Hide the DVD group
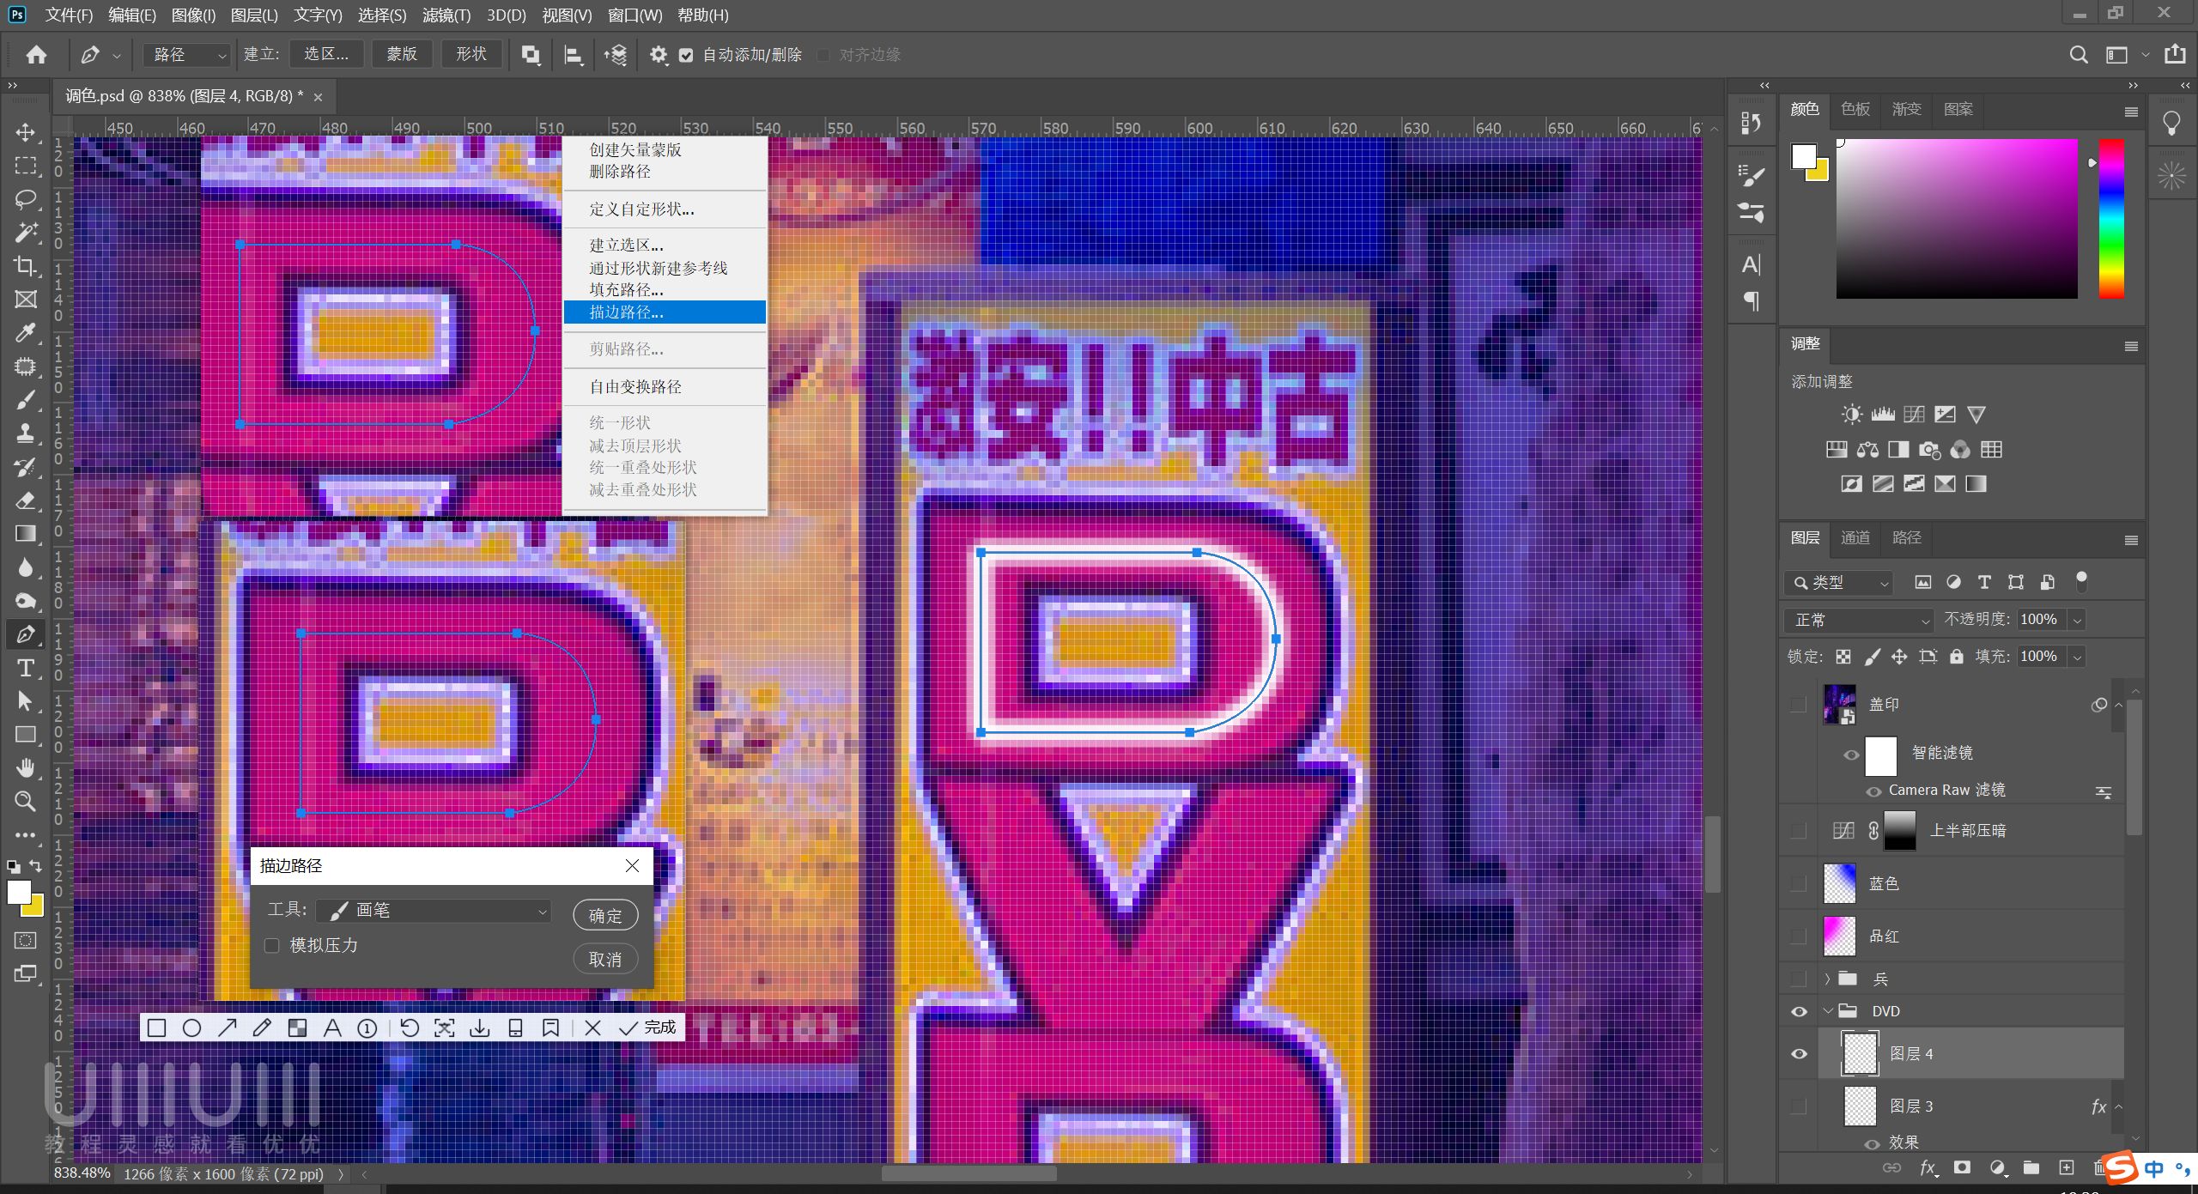 (x=1800, y=1012)
